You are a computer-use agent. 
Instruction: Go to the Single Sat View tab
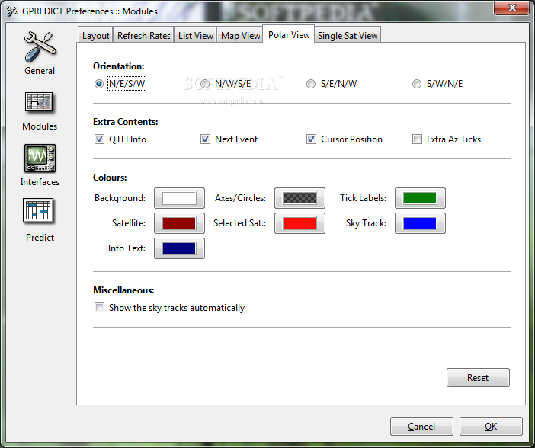click(348, 35)
